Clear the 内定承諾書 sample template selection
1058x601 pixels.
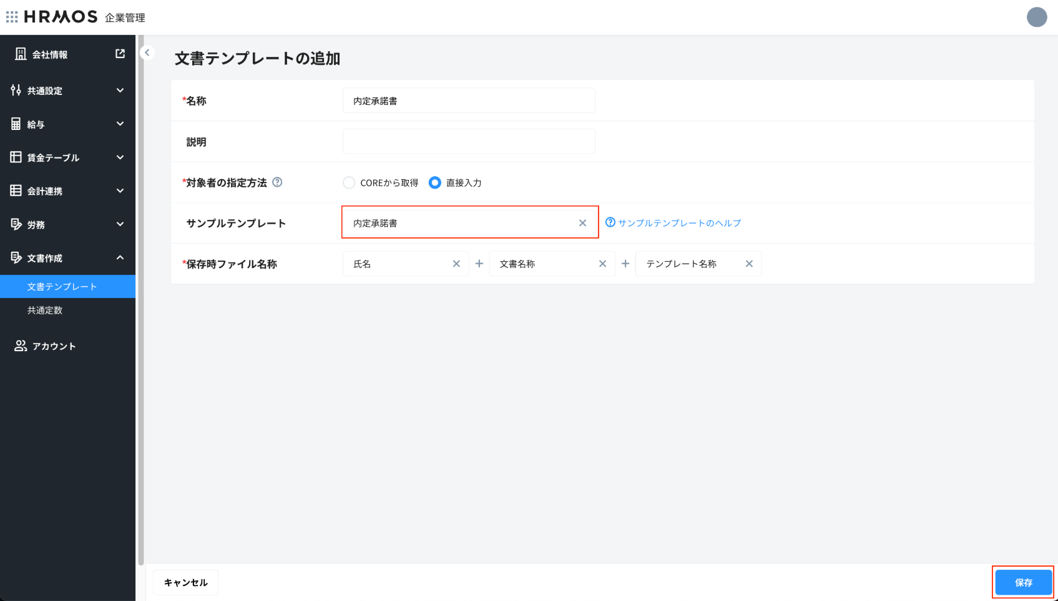[x=582, y=223]
